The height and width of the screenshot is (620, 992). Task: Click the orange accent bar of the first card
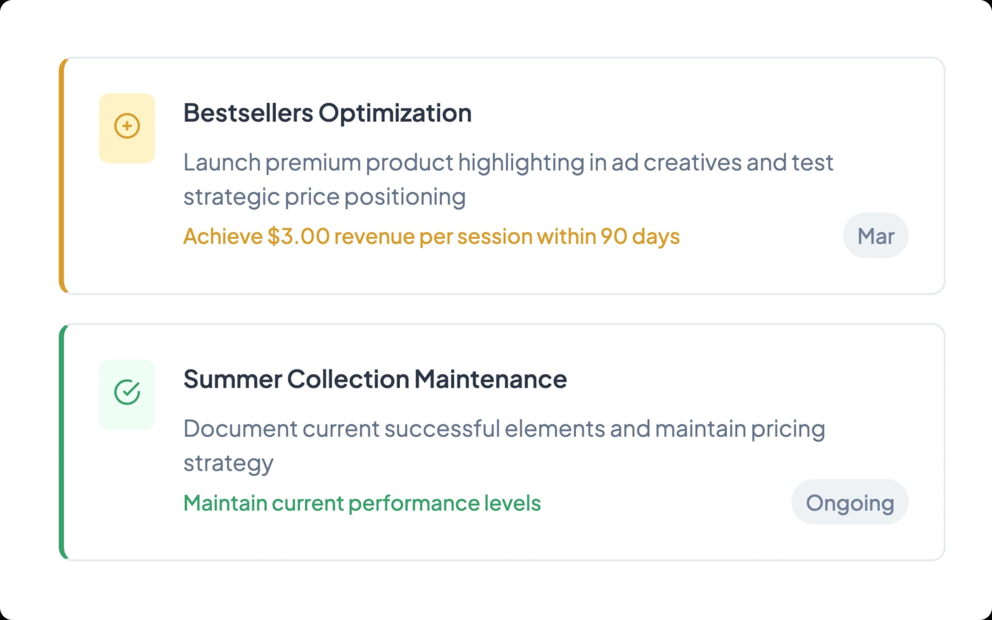(x=63, y=176)
